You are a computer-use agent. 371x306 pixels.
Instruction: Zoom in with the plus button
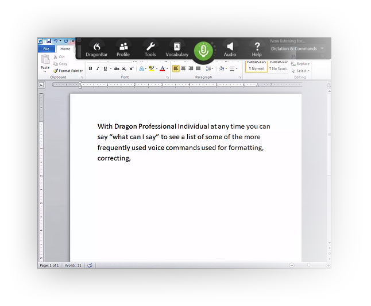pyautogui.click(x=329, y=265)
